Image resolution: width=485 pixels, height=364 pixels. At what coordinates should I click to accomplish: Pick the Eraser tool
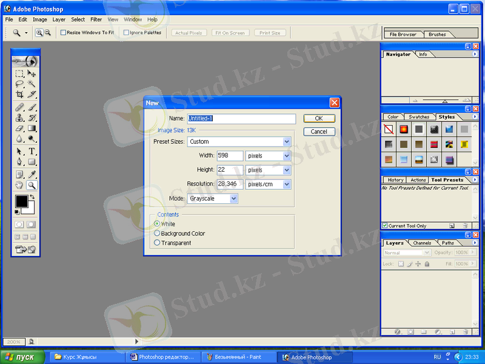click(x=19, y=129)
